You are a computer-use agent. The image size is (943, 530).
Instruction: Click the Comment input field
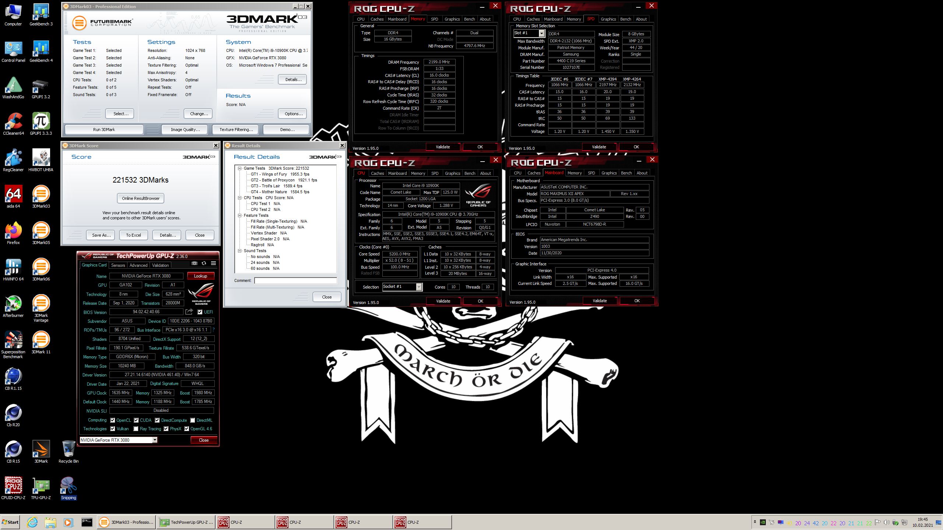295,280
